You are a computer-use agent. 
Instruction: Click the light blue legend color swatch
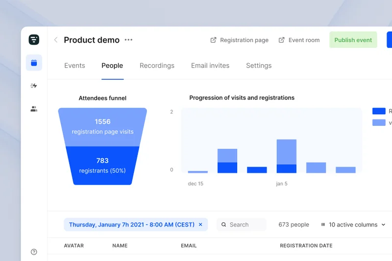[x=379, y=122]
